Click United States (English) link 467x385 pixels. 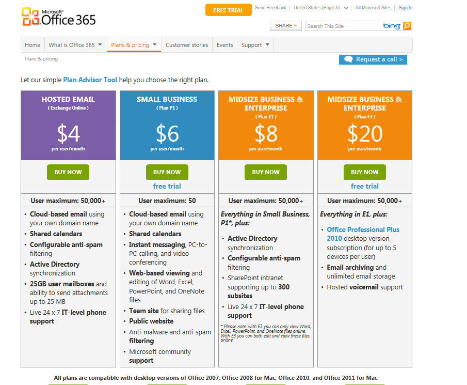(x=317, y=8)
